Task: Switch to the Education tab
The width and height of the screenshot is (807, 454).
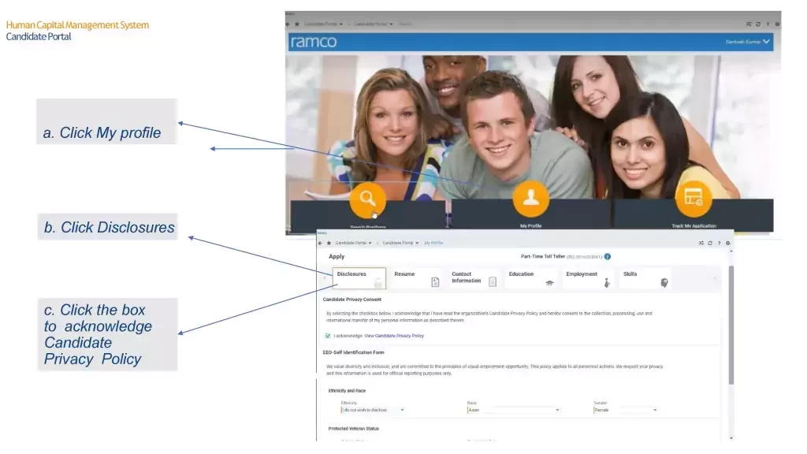Action: tap(530, 278)
